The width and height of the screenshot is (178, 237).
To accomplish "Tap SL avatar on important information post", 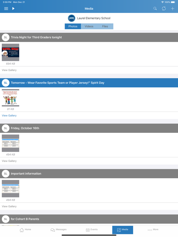I will pyautogui.click(x=6, y=174).
